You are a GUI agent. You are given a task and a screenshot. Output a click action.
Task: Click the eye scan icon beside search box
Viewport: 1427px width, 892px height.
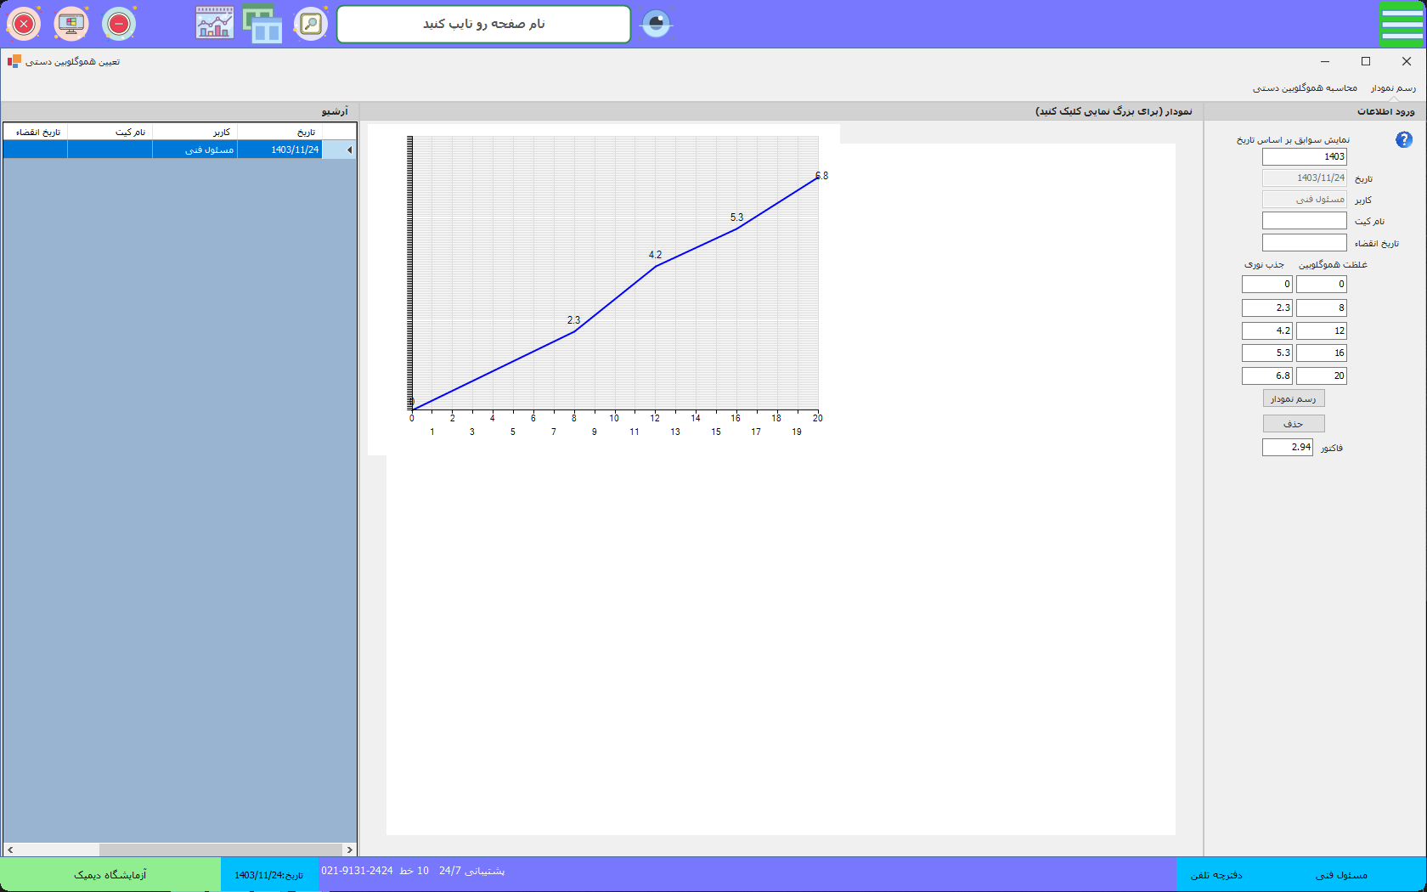coord(656,24)
